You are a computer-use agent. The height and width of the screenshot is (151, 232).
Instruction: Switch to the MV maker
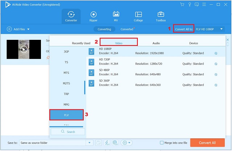coord(116,17)
